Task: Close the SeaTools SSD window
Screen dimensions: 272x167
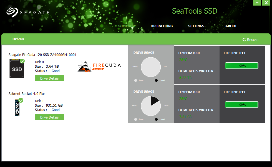Action: (x=266, y=3)
